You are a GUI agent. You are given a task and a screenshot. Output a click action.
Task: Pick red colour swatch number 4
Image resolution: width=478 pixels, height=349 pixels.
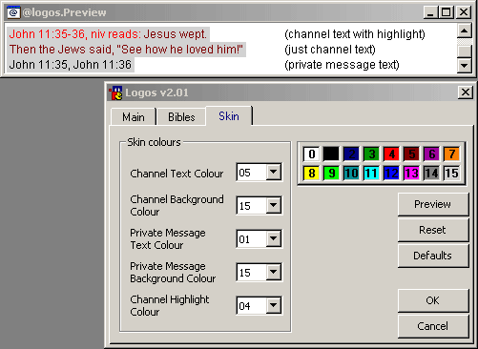(391, 154)
